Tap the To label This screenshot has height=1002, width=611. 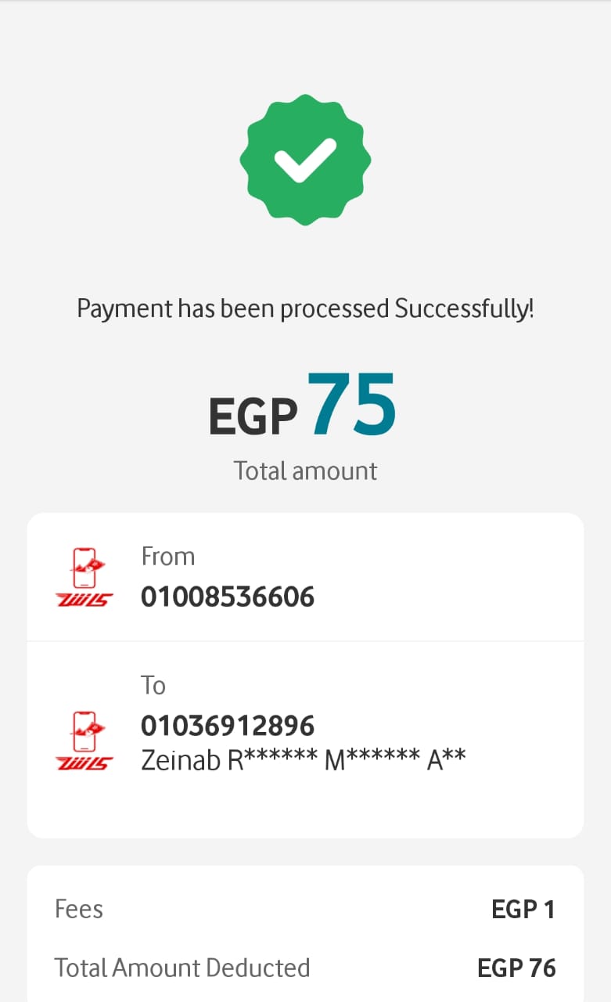click(x=153, y=685)
